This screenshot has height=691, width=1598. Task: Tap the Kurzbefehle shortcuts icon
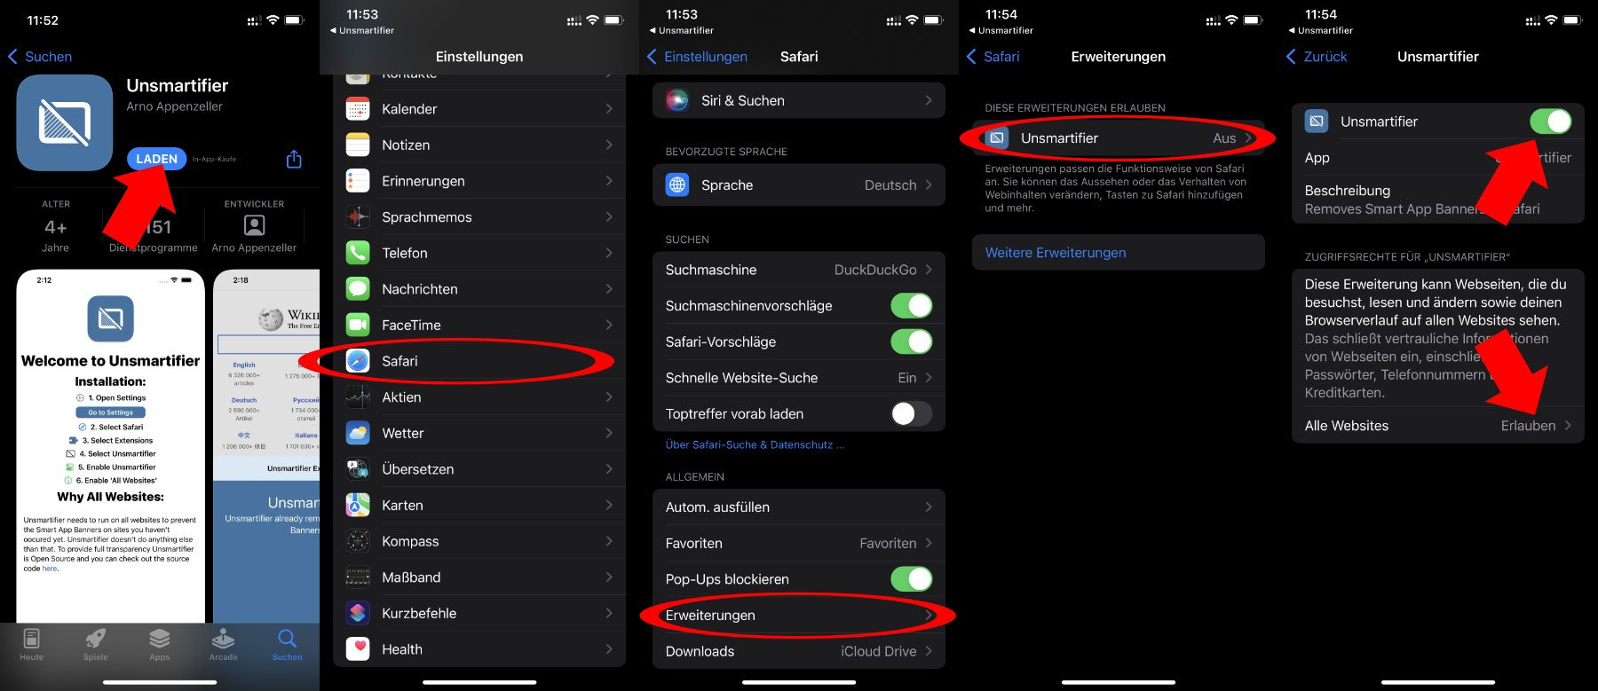358,613
